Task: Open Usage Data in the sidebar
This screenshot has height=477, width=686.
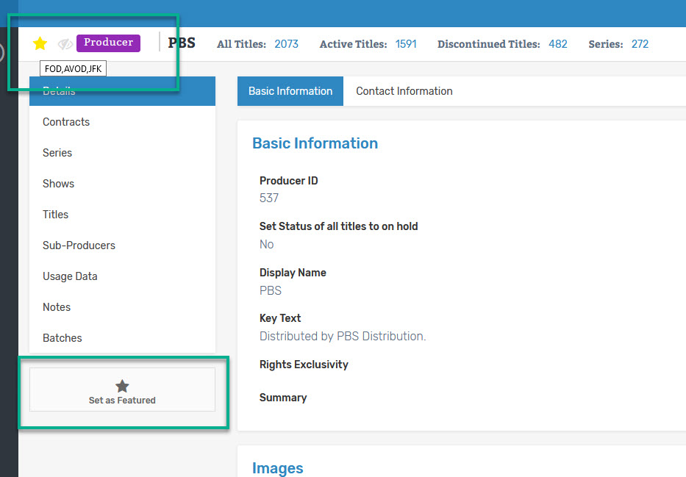Action: pos(123,276)
